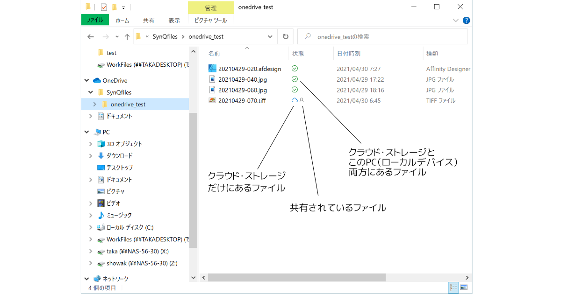
Task: Click the cloud-only status icon for 20210429-070.tiff
Action: pos(295,100)
